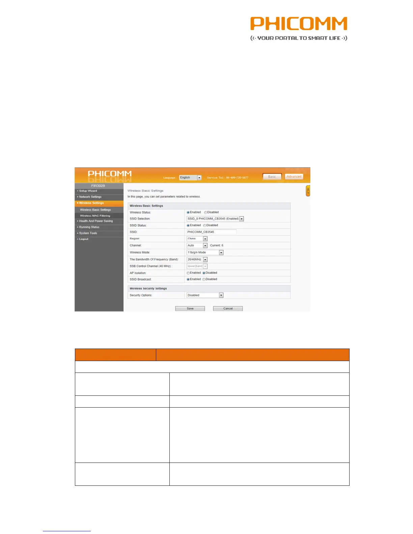Click the 'Wireless Security Settings' section header

(148, 289)
